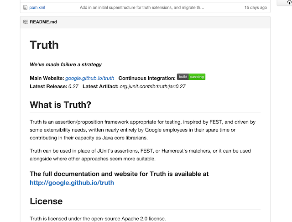Click the 'We've made failure a strategy' tagline
This screenshot has height=222, width=292.
[66, 64]
